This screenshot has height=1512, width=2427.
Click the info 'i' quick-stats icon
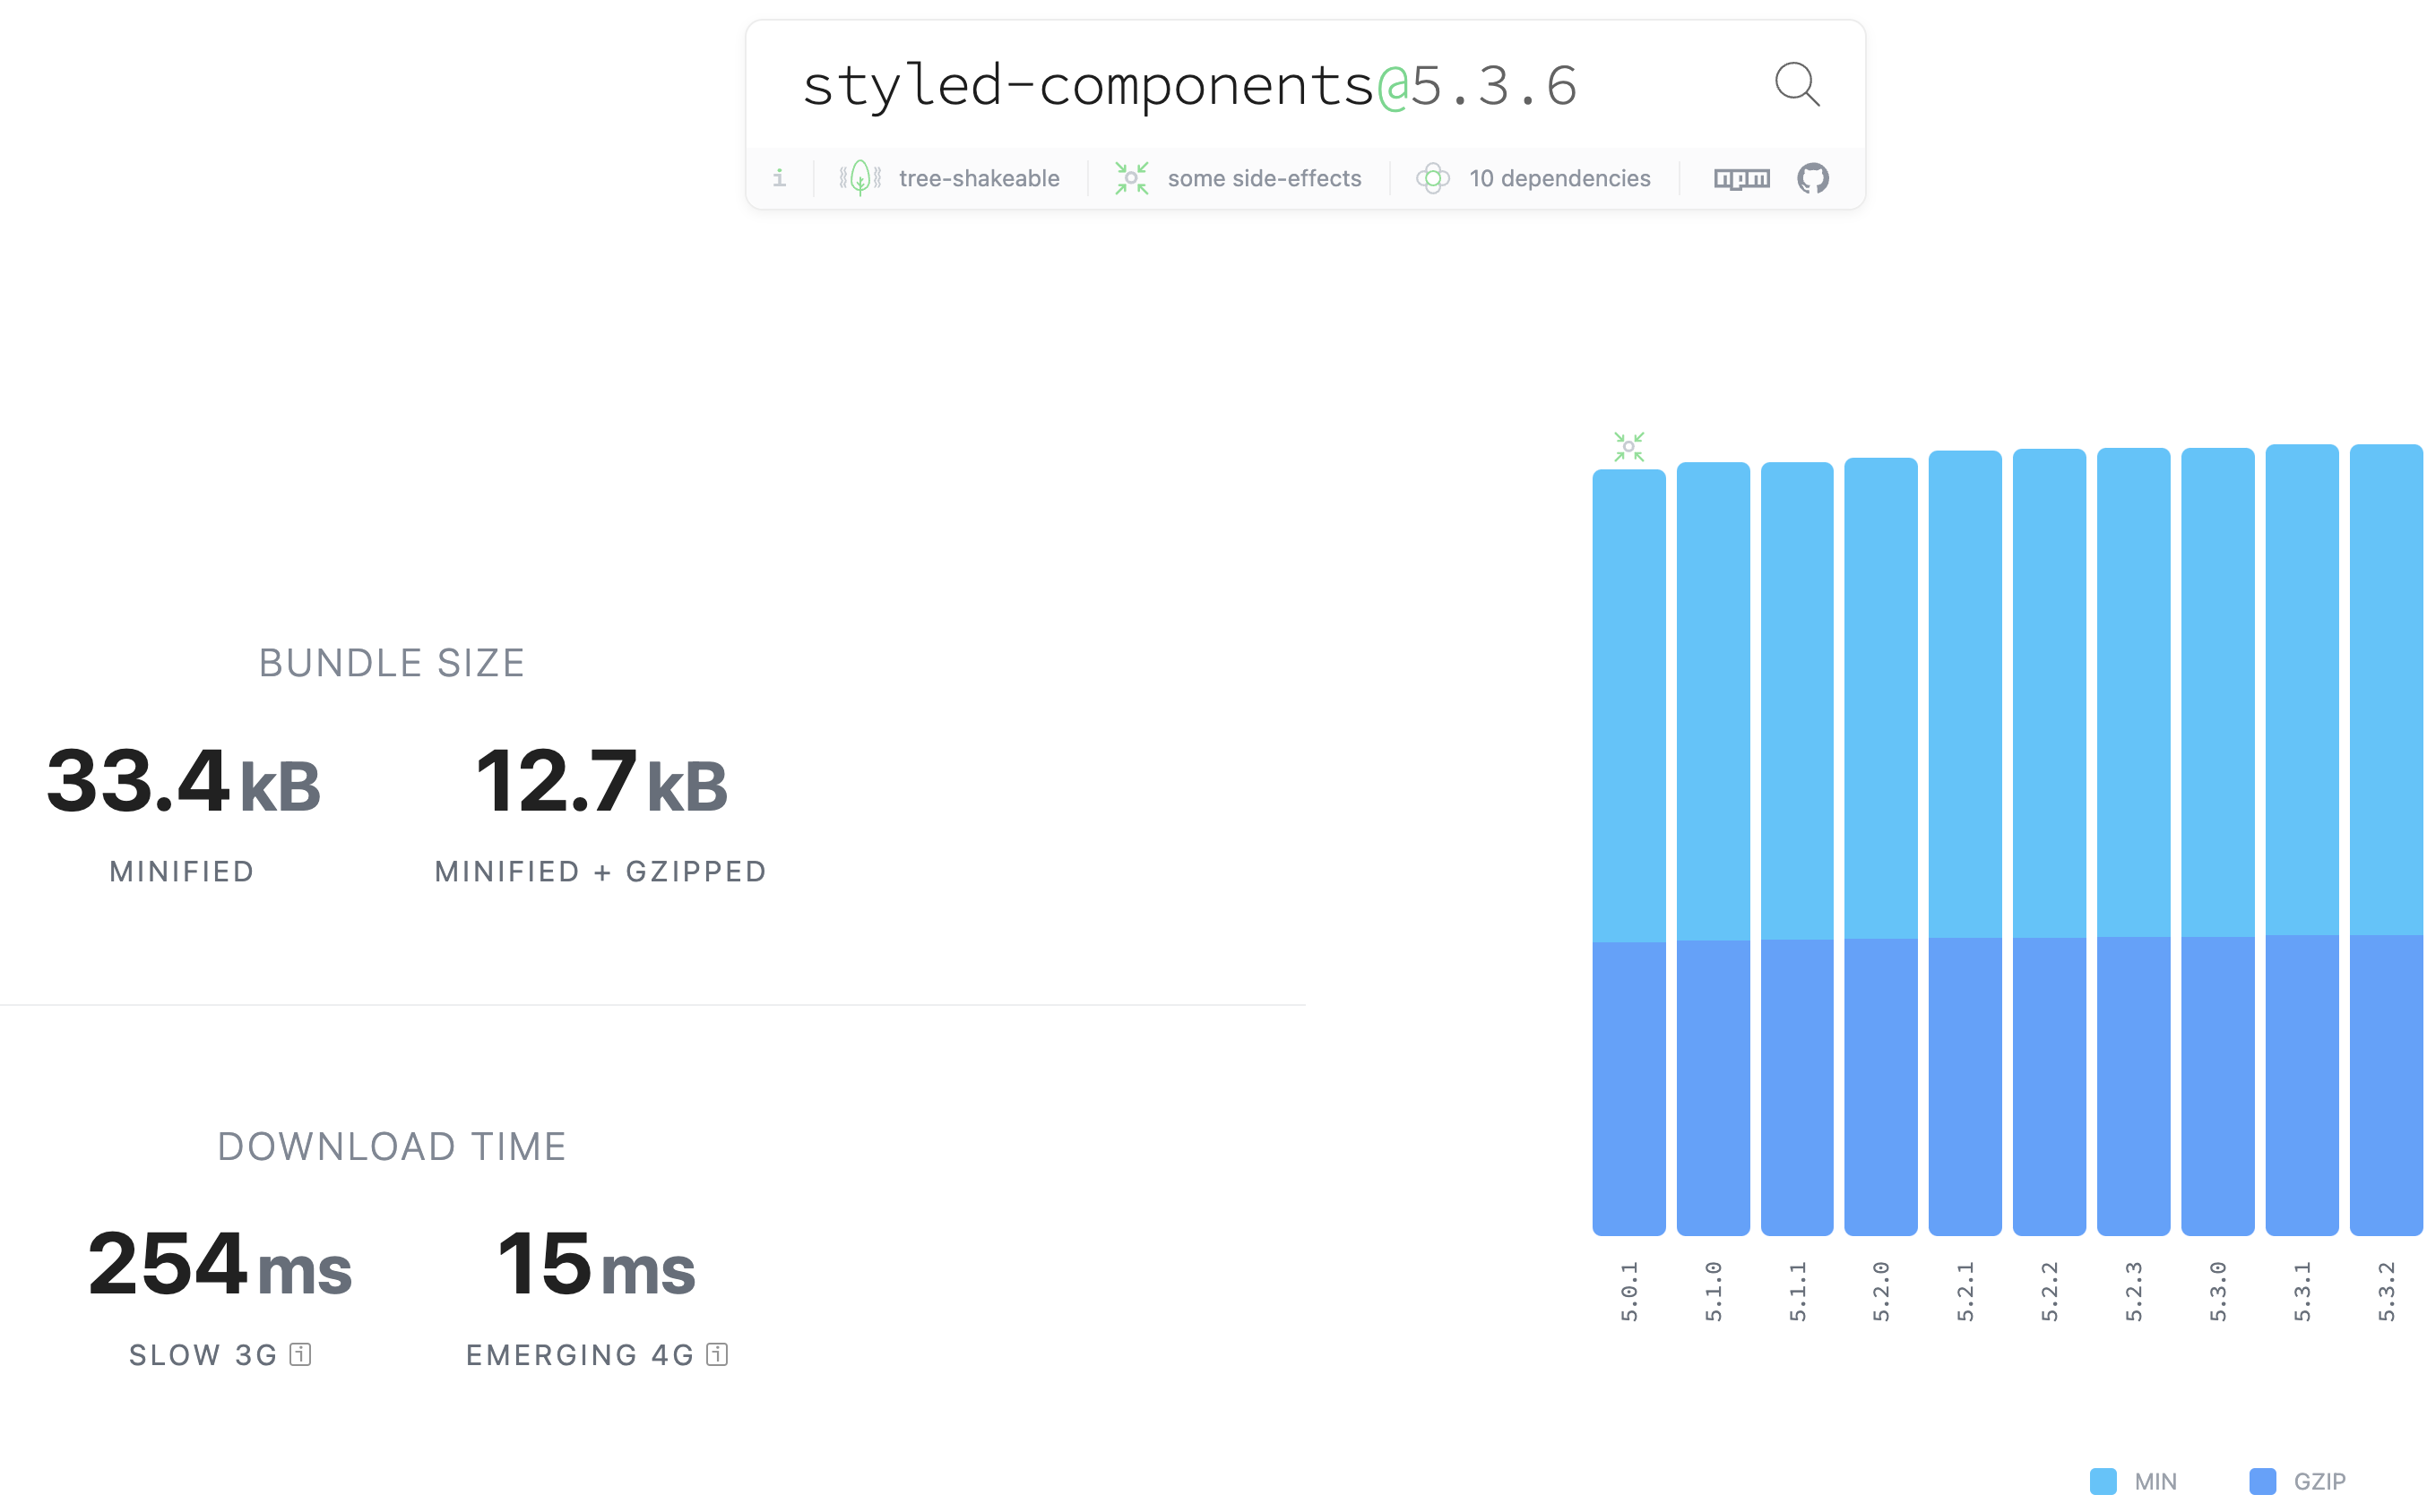[x=780, y=179]
